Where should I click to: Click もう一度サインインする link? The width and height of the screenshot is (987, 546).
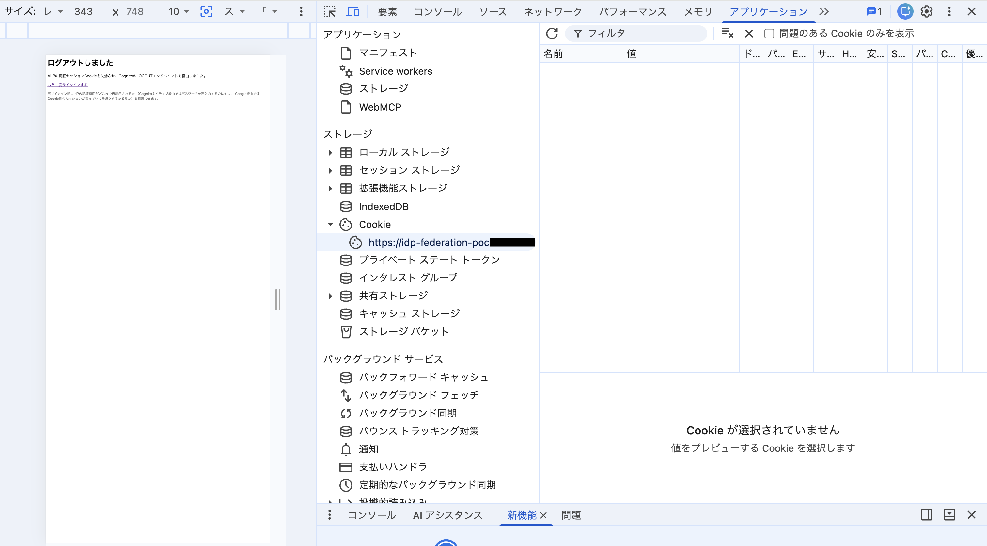(x=68, y=85)
